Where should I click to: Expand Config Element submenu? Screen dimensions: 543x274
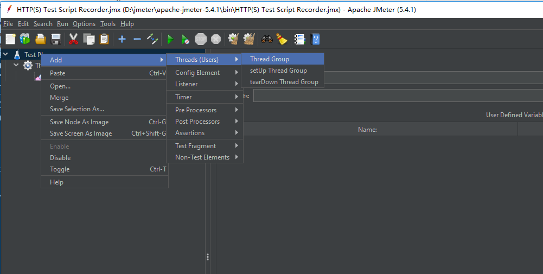(x=205, y=72)
